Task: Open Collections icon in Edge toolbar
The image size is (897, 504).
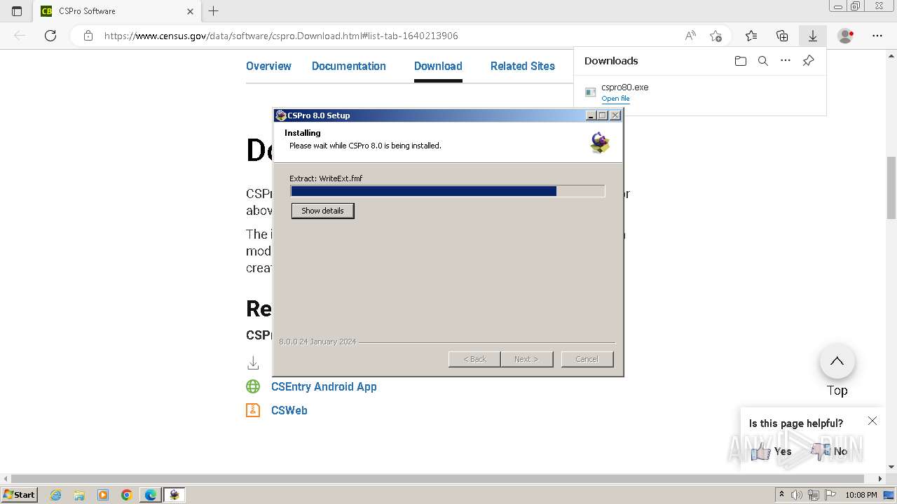Action: click(782, 36)
